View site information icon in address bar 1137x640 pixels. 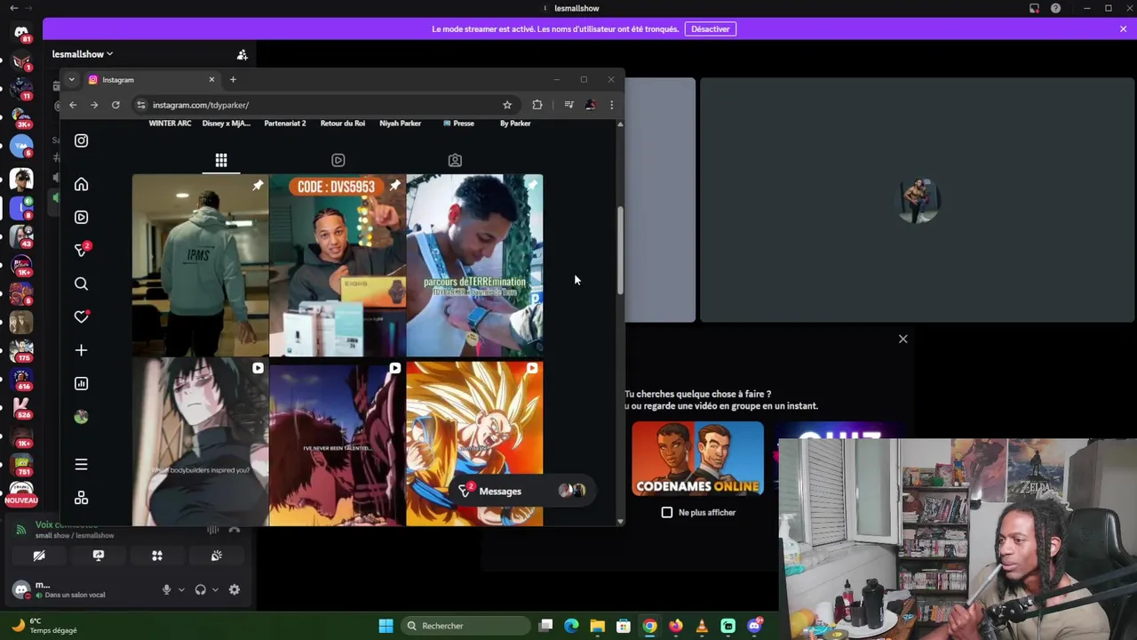(x=140, y=105)
